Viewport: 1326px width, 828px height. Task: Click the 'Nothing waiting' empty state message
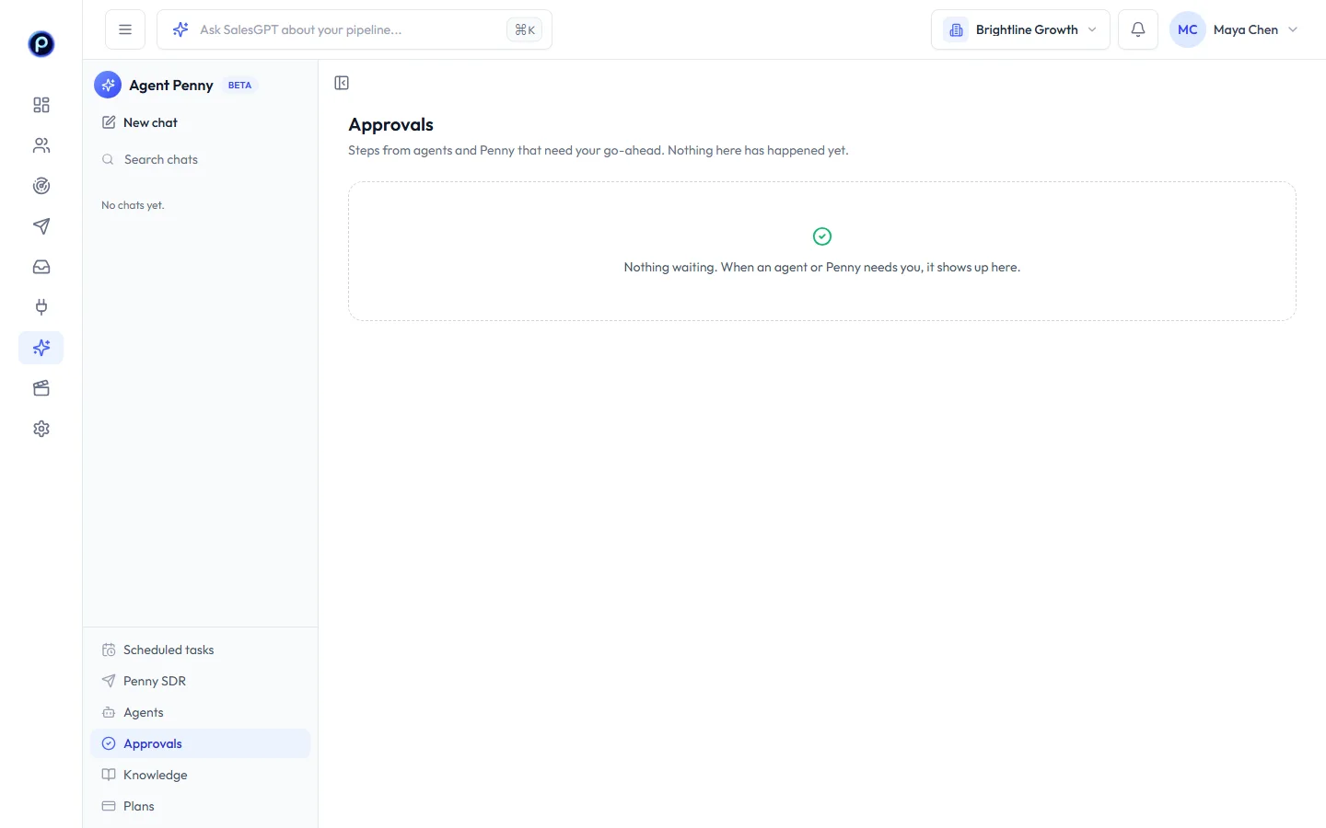[x=822, y=267]
